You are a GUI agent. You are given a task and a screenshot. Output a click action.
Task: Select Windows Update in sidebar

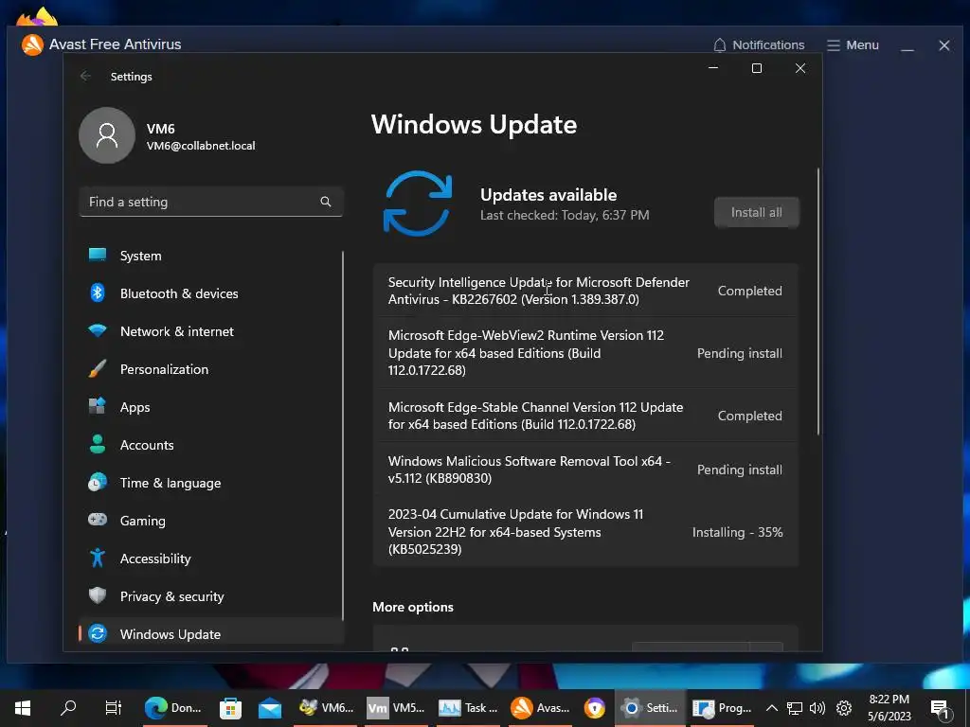tap(210, 633)
